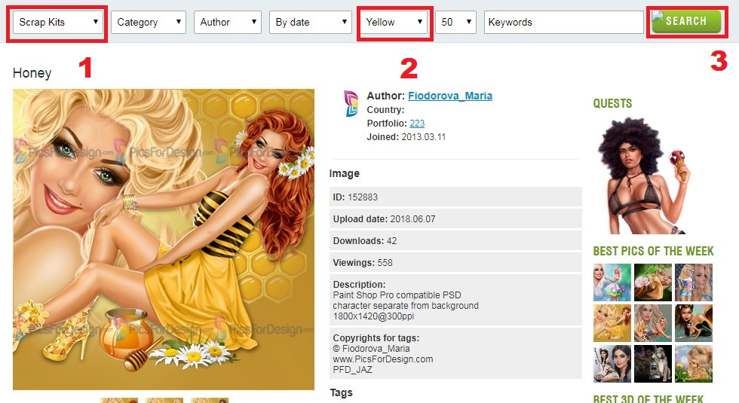
Task: Open the 50 results-per-page dropdown
Action: point(455,22)
